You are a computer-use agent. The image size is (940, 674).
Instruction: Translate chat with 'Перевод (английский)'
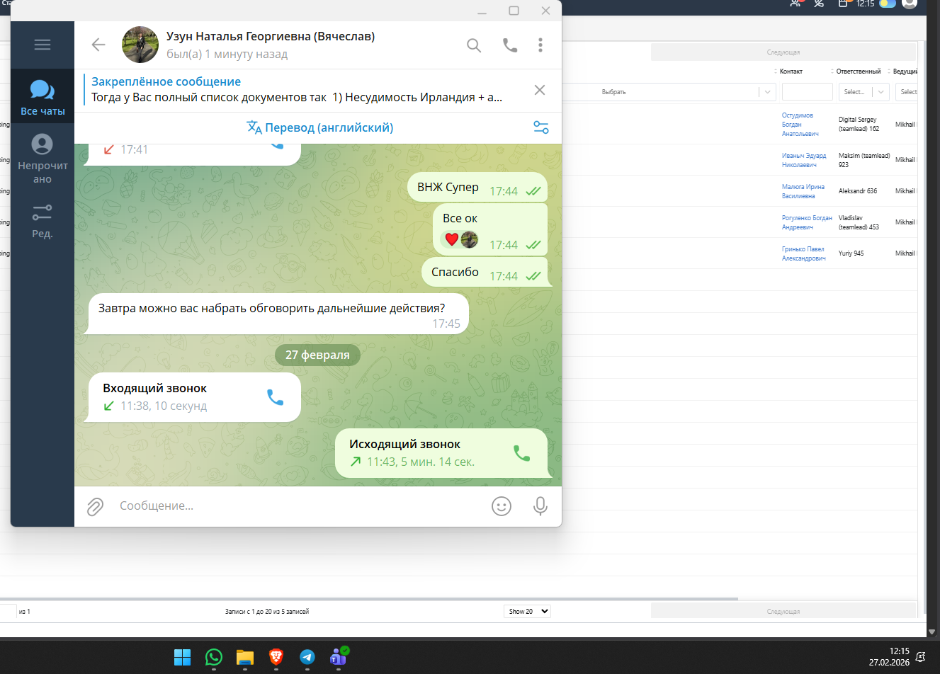tap(320, 127)
